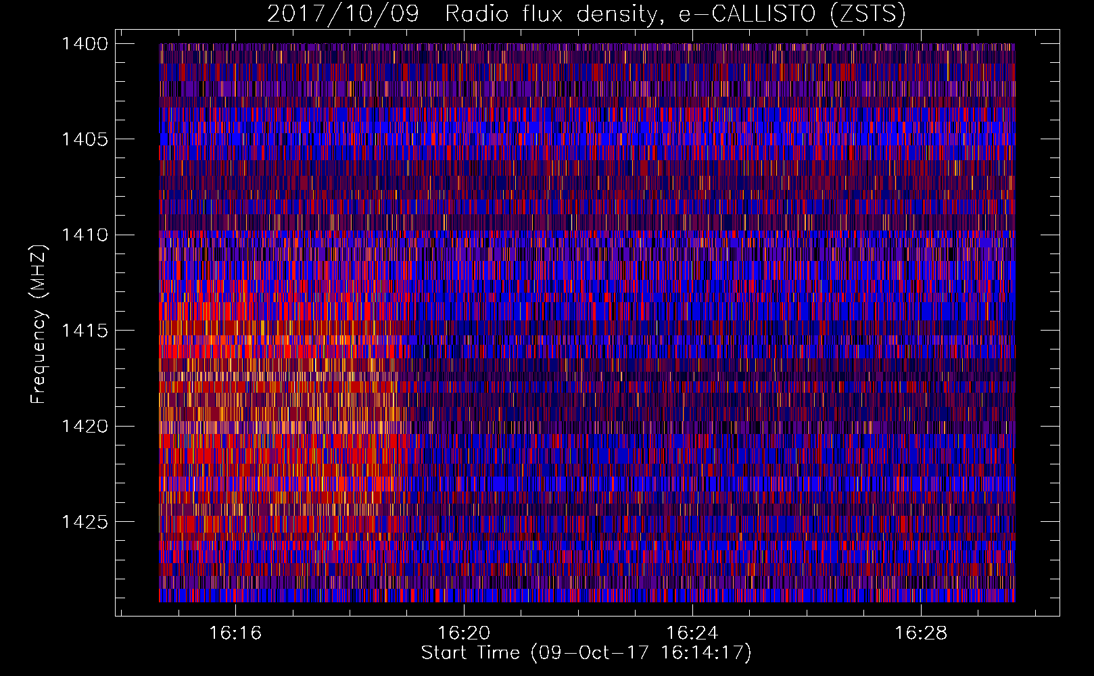The image size is (1094, 676).
Task: Click the 1425 frequency tick label
Action: (x=85, y=522)
